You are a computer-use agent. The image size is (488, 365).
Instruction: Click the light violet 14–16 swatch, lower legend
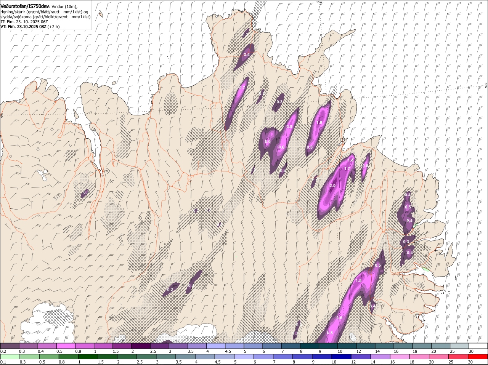click(x=380, y=357)
